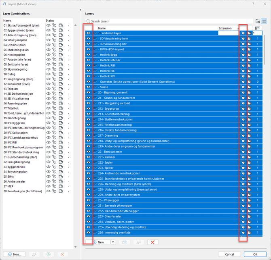This screenshot has width=271, height=260.
Task: Click New... button under Layer Combinations
Action: click(15, 254)
